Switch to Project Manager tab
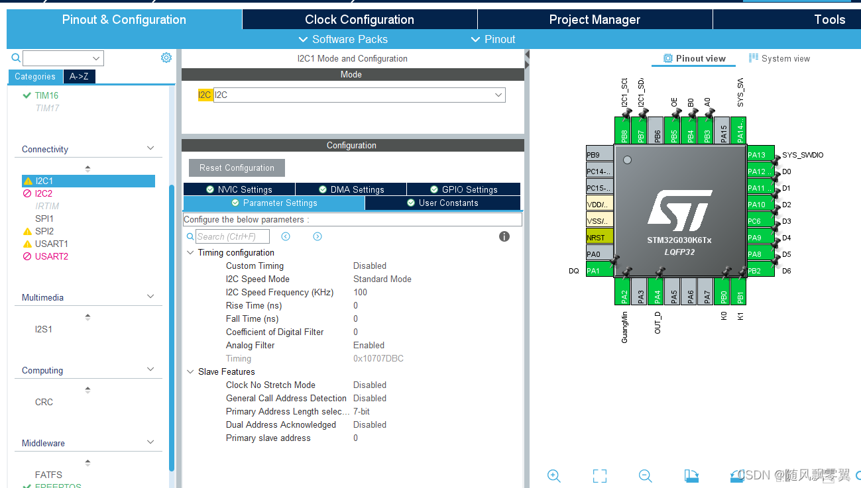861x488 pixels. 595,19
